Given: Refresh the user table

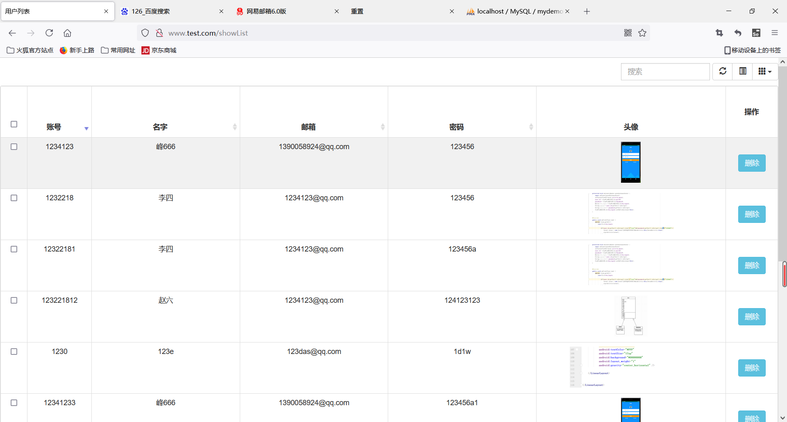Looking at the screenshot, I should pyautogui.click(x=723, y=71).
